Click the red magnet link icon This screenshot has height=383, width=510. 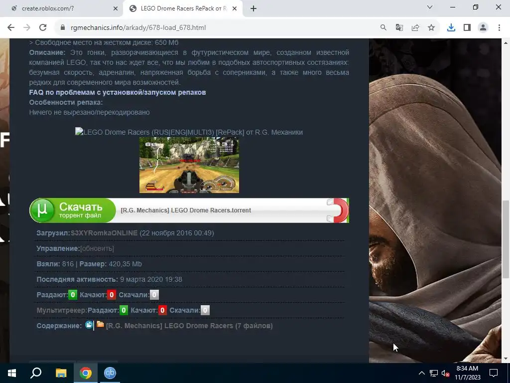(x=338, y=210)
